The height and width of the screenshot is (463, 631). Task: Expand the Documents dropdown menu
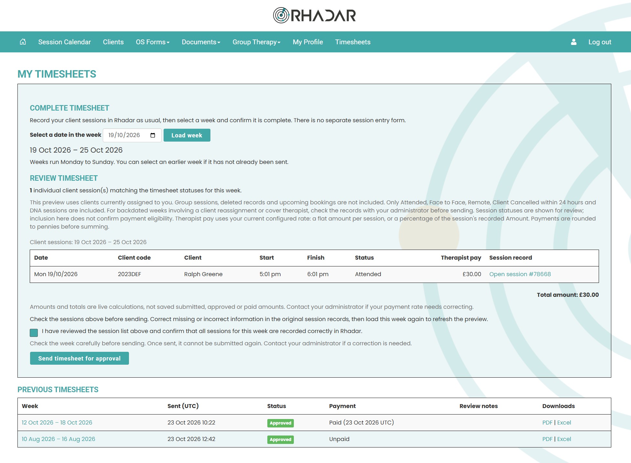click(201, 42)
